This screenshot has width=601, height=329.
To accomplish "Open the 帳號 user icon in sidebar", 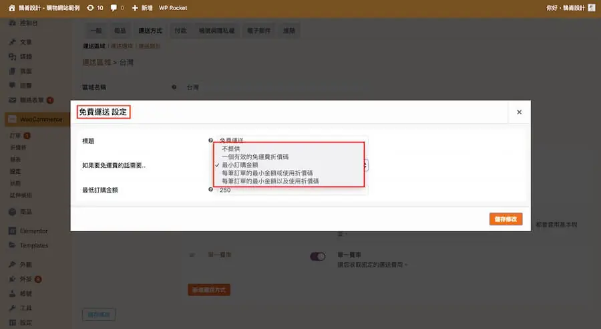I will (x=12, y=294).
